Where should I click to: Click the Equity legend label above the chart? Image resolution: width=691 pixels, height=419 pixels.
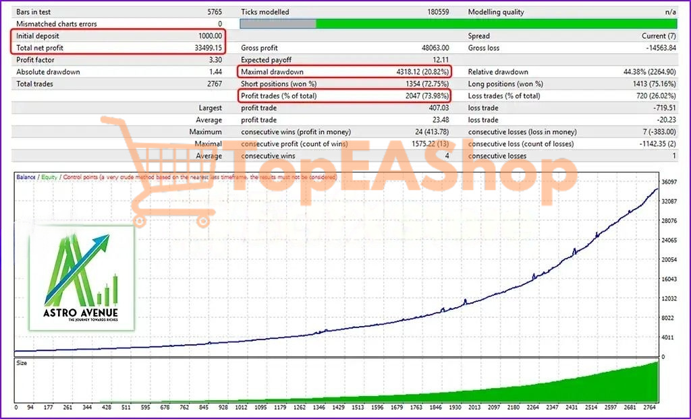(x=49, y=177)
